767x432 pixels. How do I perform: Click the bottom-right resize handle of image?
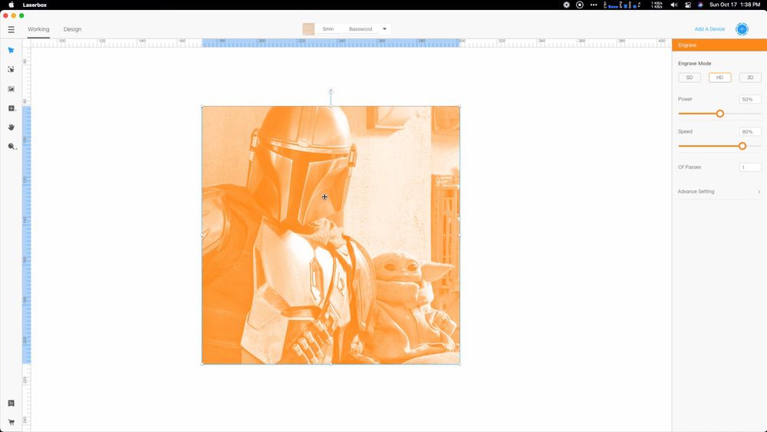pos(459,364)
